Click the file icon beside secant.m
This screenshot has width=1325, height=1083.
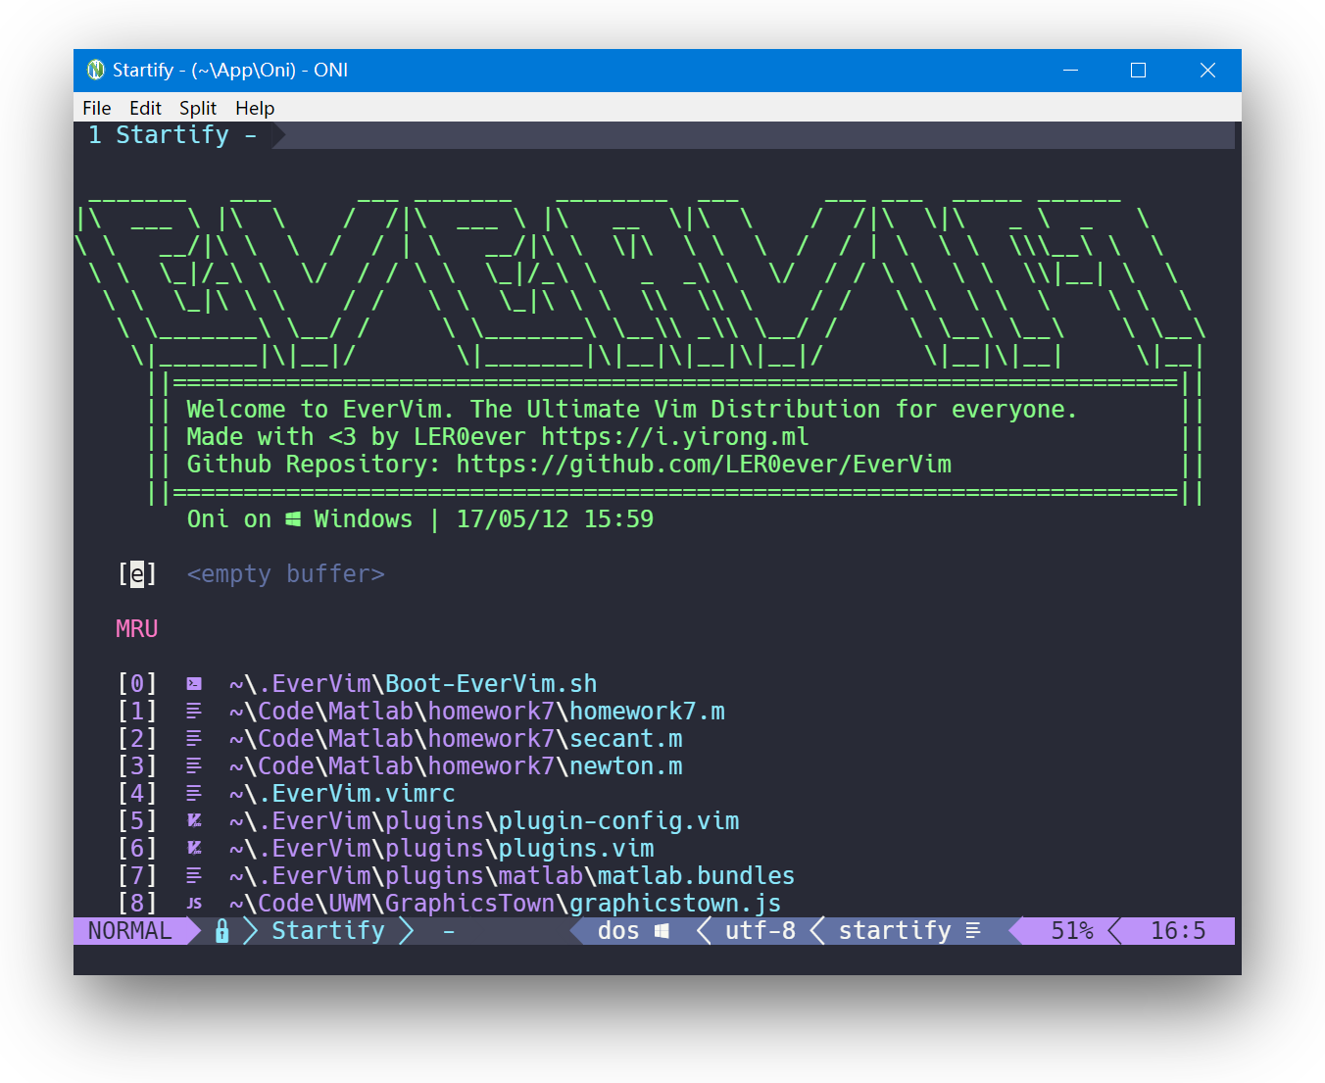click(x=194, y=739)
